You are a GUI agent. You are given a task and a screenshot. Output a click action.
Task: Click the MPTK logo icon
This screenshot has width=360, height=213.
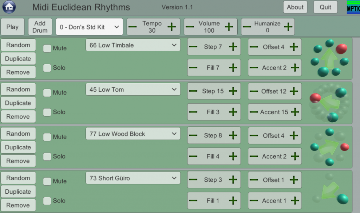coord(353,7)
